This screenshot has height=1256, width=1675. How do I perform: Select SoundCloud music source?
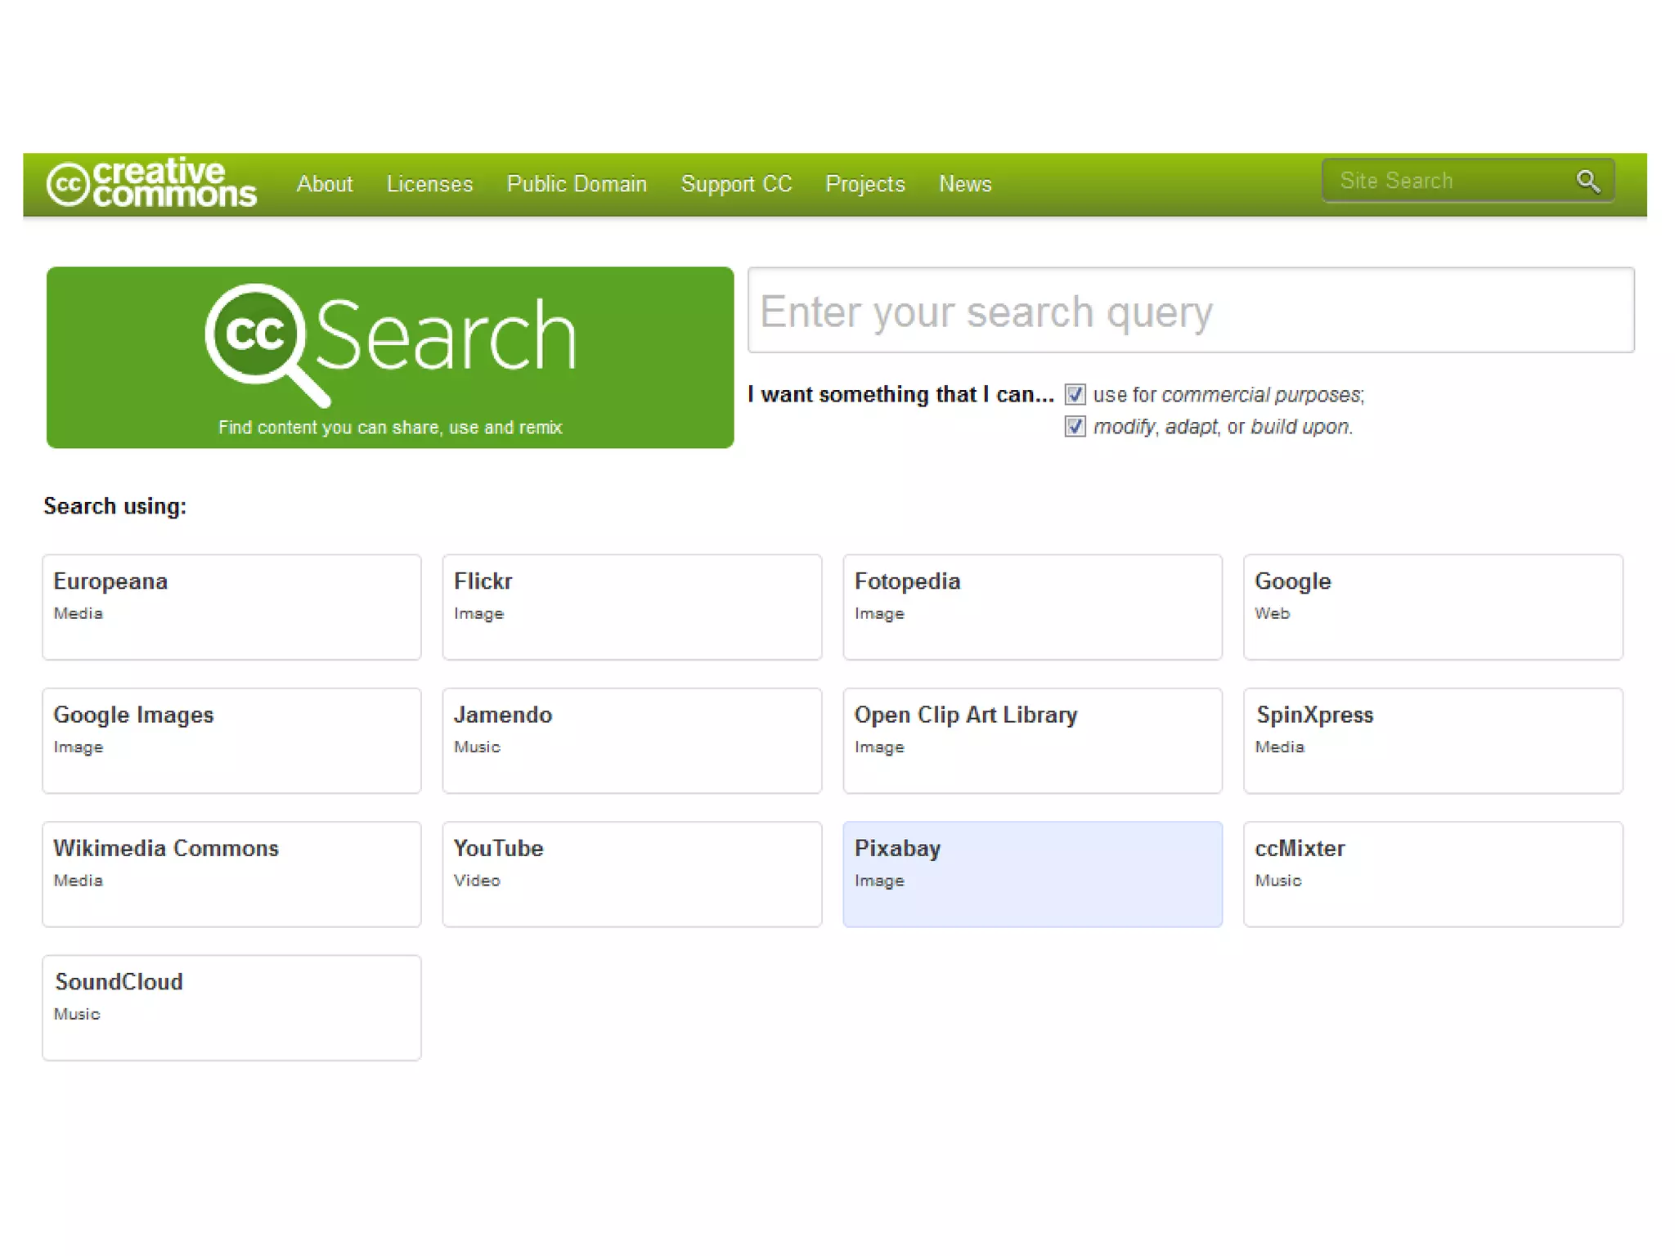tap(231, 1007)
